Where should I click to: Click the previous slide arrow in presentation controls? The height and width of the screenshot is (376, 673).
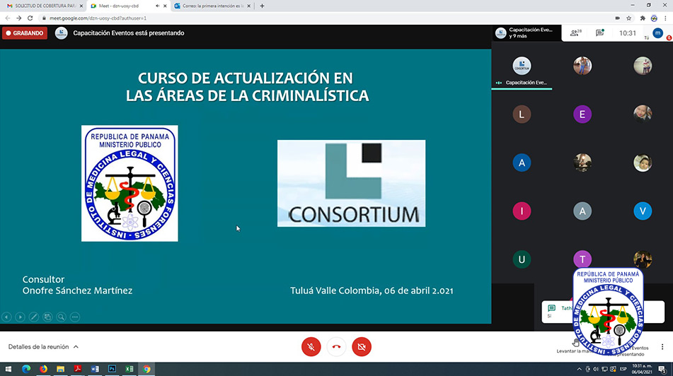tap(6, 317)
